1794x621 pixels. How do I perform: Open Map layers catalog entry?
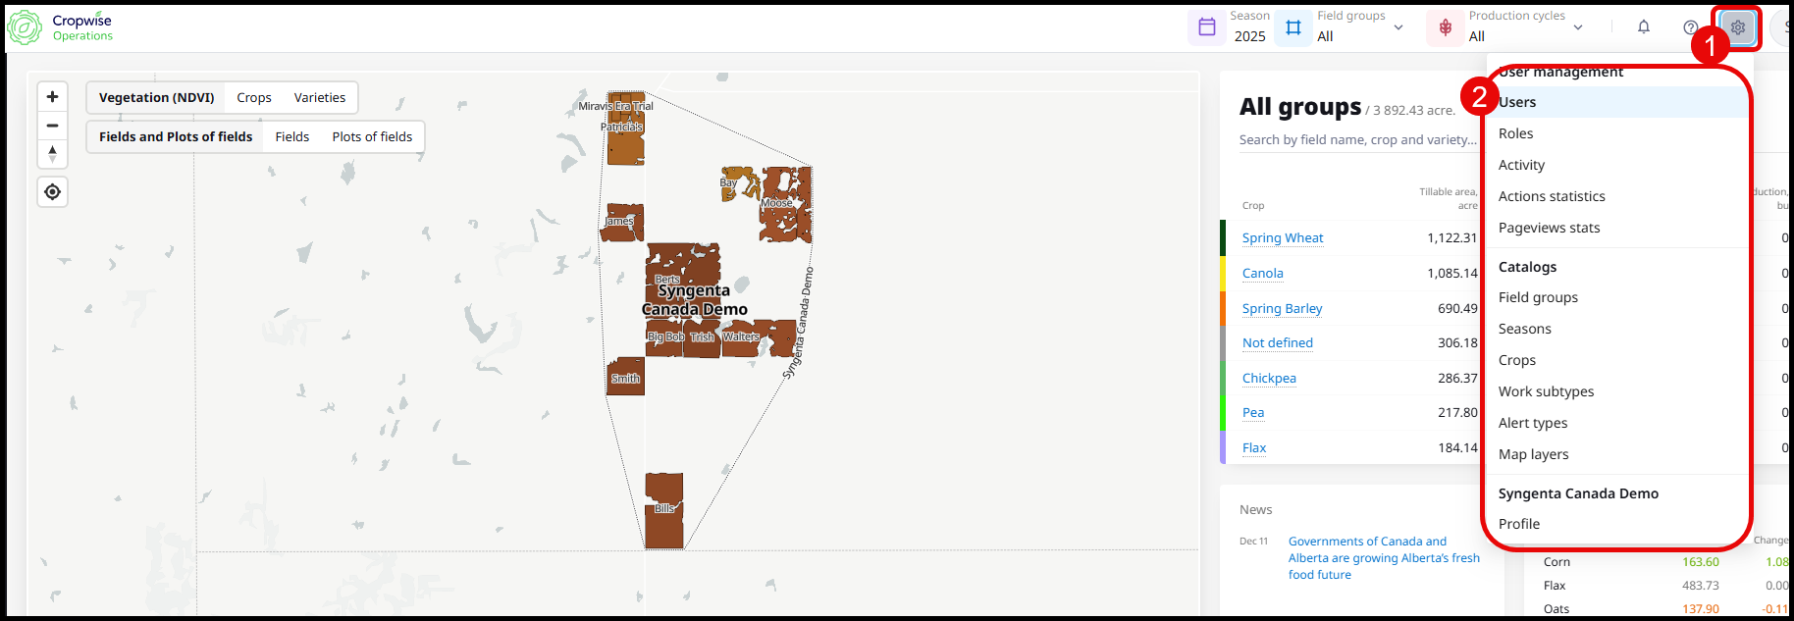tap(1533, 454)
